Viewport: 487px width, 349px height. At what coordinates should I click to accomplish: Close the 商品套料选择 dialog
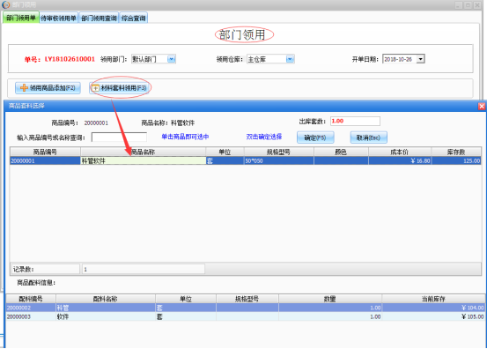[x=482, y=106]
